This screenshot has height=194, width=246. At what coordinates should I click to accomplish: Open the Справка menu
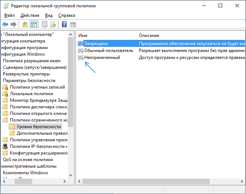[x=67, y=15]
